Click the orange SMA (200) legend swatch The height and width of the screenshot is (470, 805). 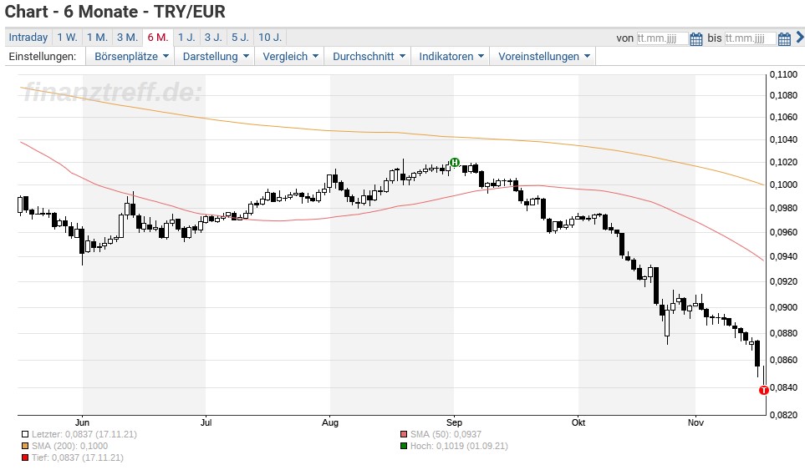click(x=25, y=447)
